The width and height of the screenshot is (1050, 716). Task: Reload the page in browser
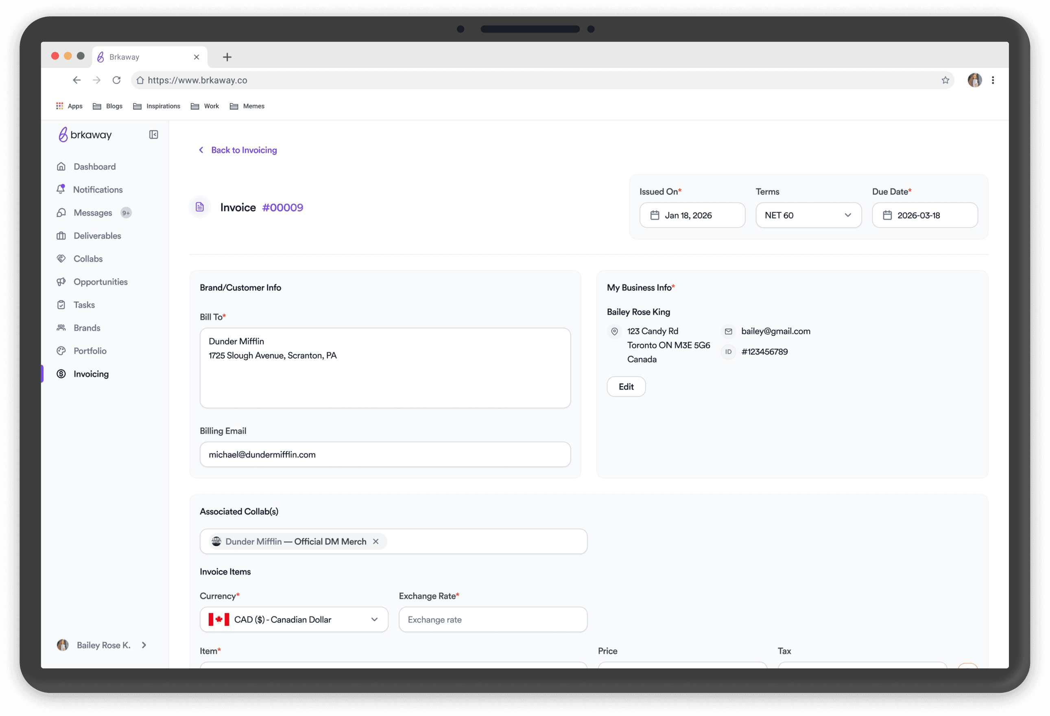pyautogui.click(x=117, y=81)
